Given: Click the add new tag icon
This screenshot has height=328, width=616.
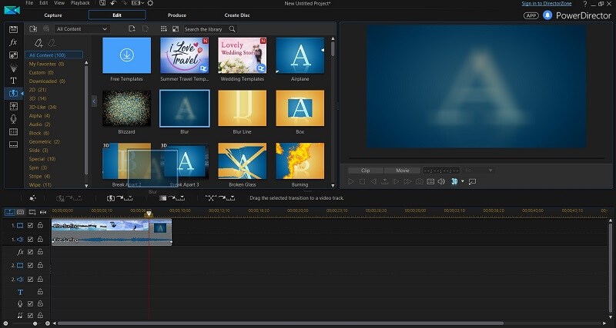Looking at the screenshot, I should tap(38, 43).
